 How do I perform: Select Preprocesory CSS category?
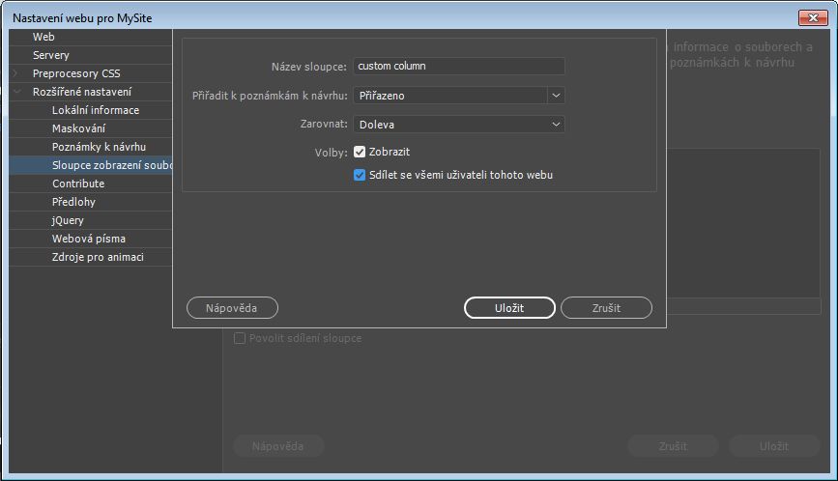90,73
